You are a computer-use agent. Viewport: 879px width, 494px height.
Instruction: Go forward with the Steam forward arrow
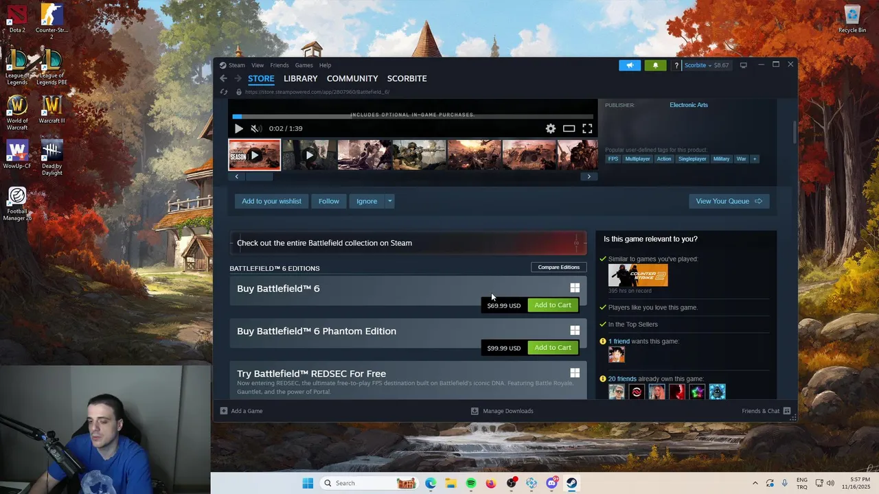[238, 78]
